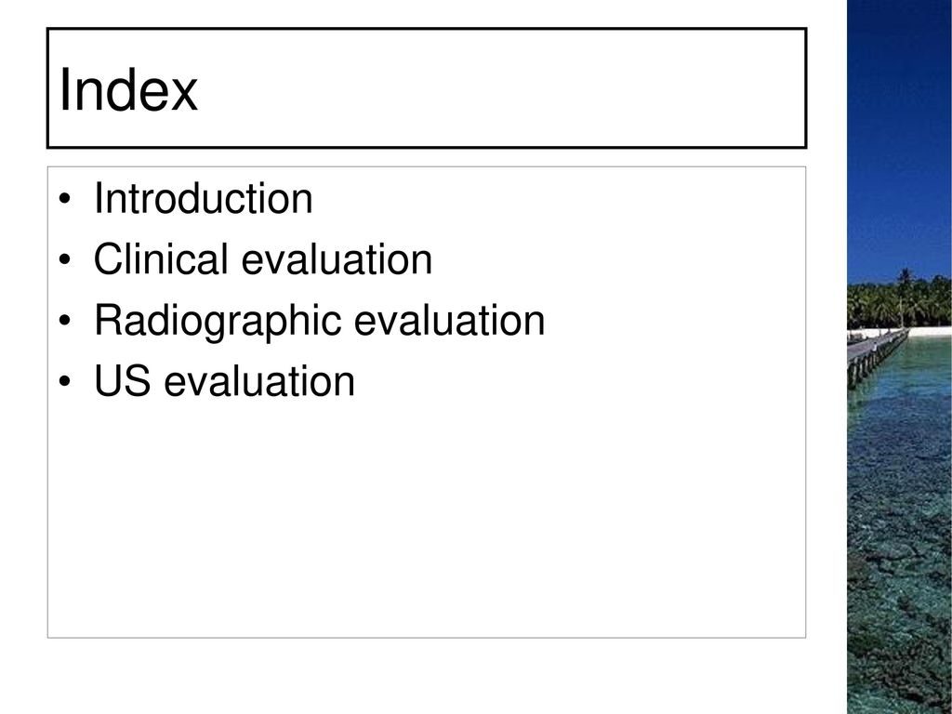The image size is (952, 714).
Task: Click the bullet dot before US evaluation
Action: click(65, 381)
